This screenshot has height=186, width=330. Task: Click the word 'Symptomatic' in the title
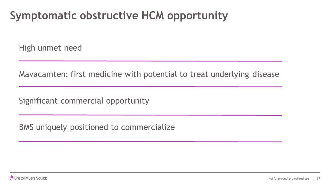click(x=43, y=16)
